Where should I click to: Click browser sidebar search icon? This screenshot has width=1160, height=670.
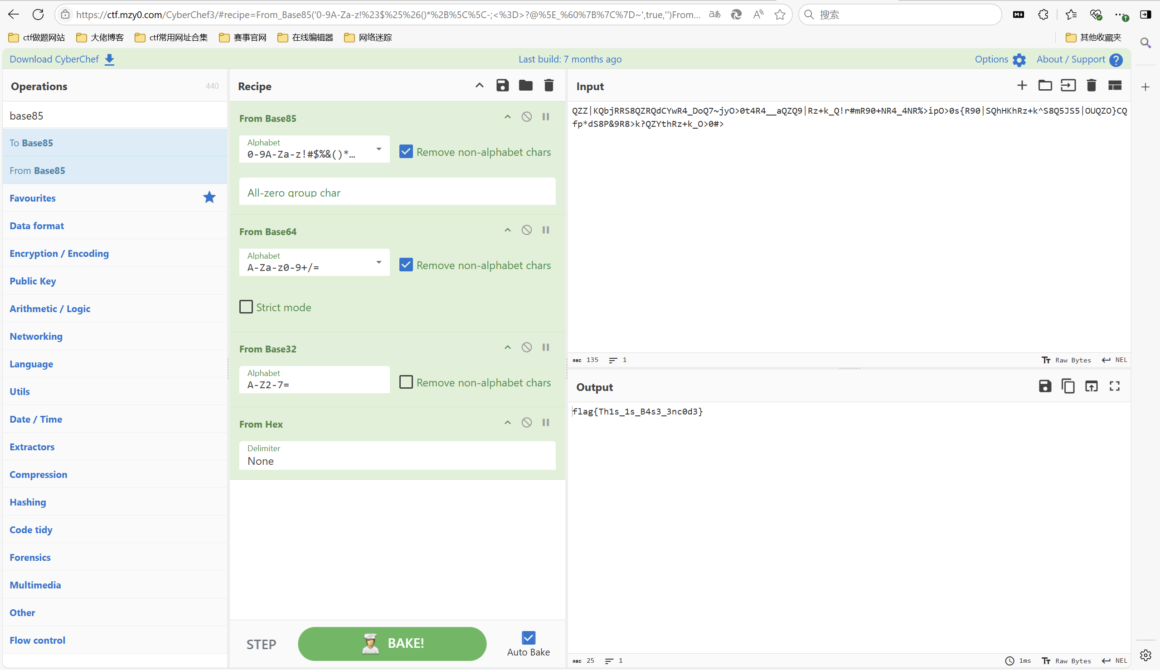pyautogui.click(x=1146, y=43)
